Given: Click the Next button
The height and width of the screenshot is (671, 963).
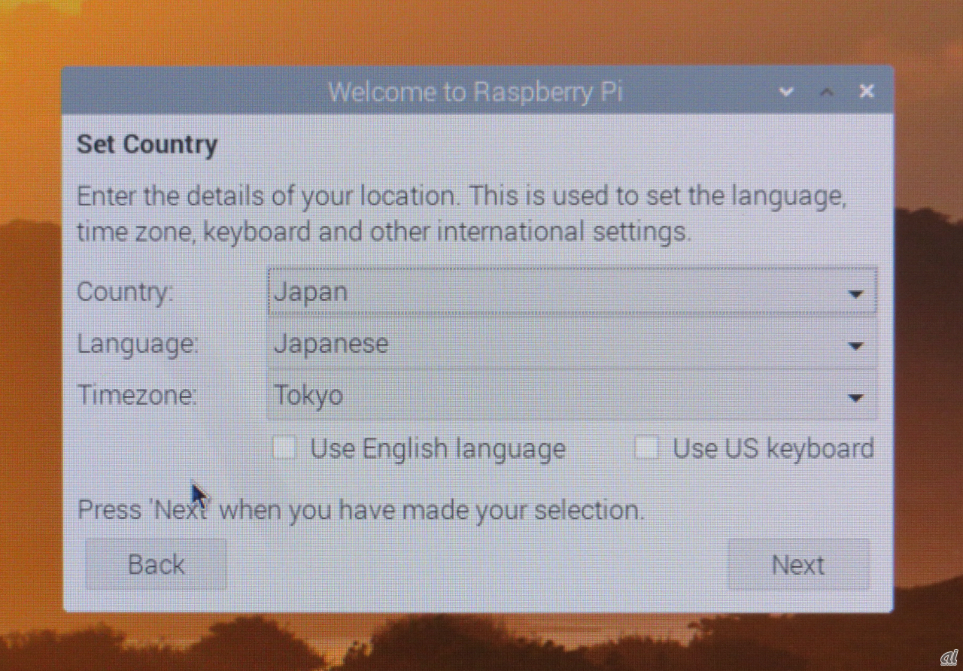Looking at the screenshot, I should click(798, 564).
